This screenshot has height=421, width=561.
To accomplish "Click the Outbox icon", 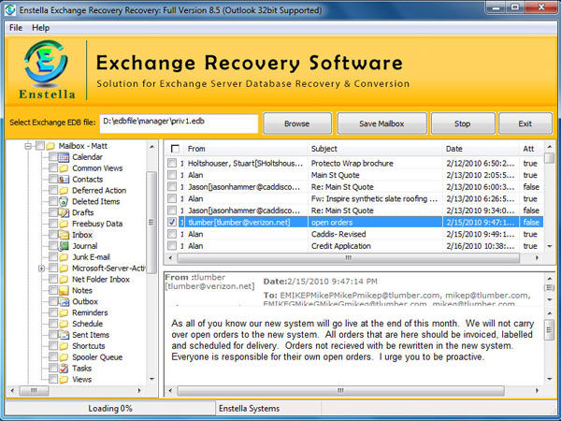I will click(x=64, y=301).
